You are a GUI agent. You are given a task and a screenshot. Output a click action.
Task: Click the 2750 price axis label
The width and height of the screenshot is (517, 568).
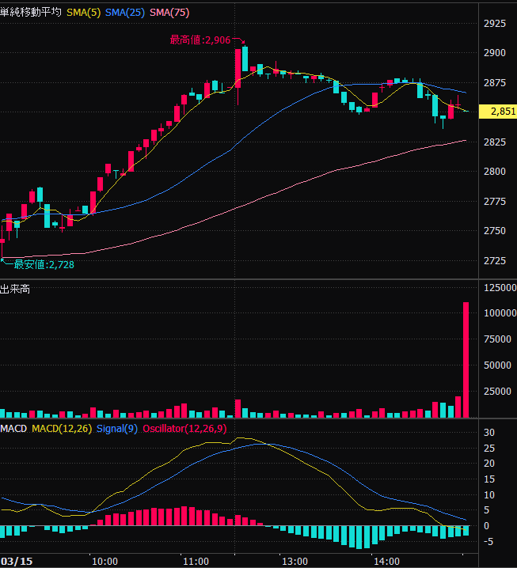(x=495, y=231)
